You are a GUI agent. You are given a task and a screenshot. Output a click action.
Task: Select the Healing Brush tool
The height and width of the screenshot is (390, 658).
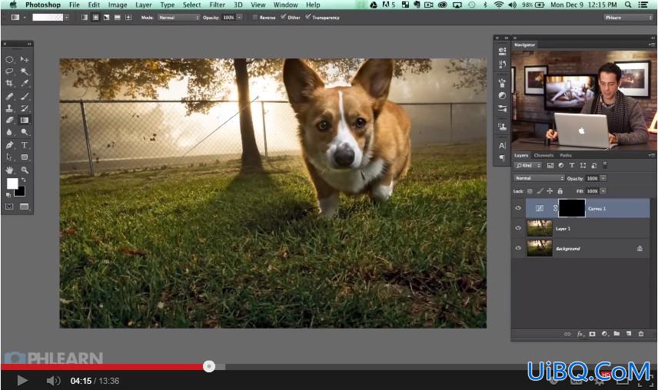pyautogui.click(x=9, y=96)
